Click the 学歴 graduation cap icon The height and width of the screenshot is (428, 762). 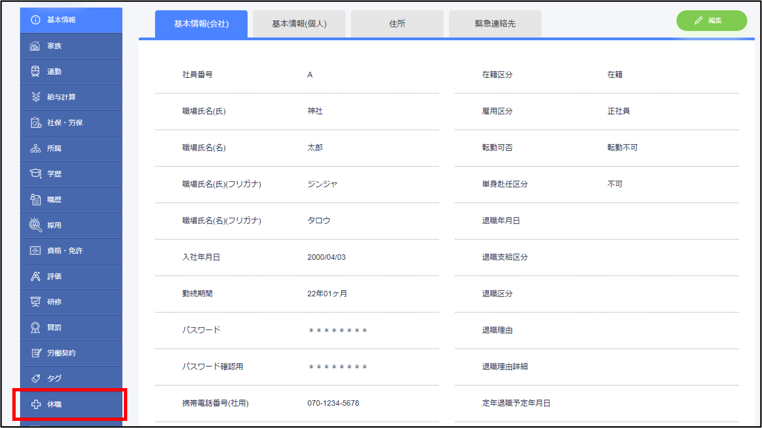(36, 173)
